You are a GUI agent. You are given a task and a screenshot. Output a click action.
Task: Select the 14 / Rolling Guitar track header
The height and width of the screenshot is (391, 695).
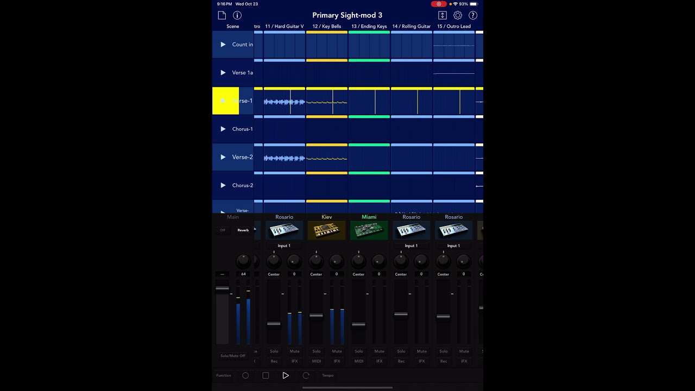point(412,26)
